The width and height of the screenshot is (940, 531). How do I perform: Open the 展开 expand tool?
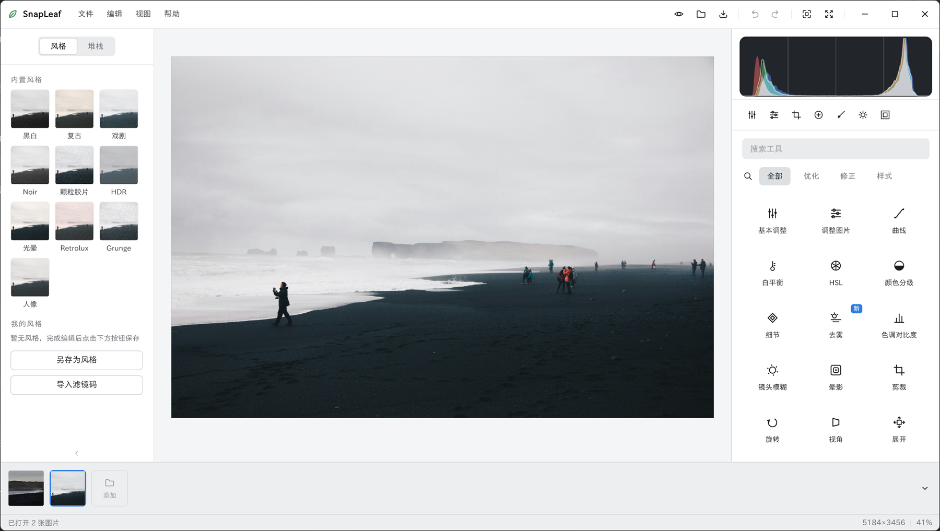click(899, 430)
